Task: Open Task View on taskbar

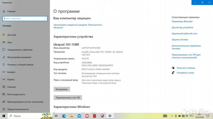Action: coord(56,116)
